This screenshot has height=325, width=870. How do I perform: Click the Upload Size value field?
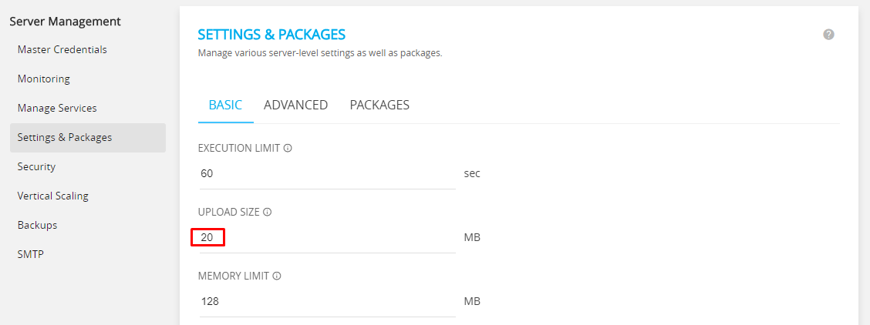(x=327, y=237)
